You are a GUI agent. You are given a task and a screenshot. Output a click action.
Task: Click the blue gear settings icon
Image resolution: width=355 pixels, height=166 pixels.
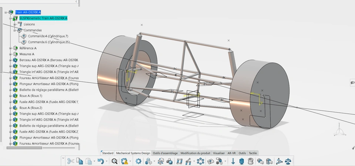point(138,161)
